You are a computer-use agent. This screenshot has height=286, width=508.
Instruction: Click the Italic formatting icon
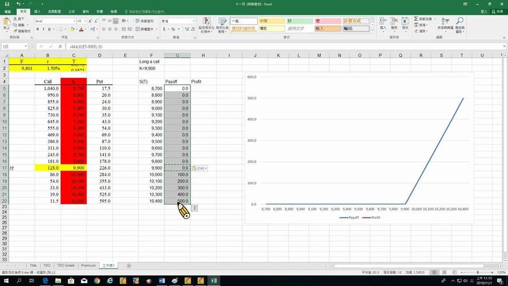[43, 29]
